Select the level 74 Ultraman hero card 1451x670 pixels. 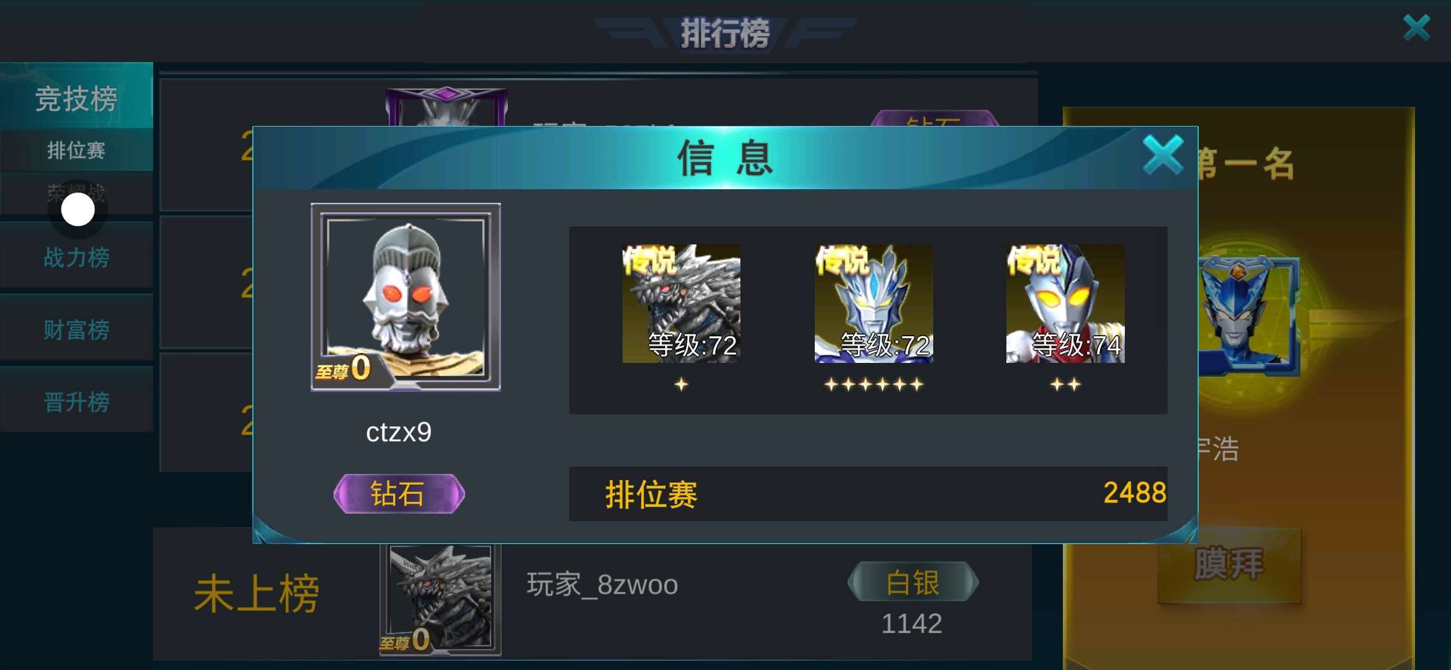(1065, 303)
